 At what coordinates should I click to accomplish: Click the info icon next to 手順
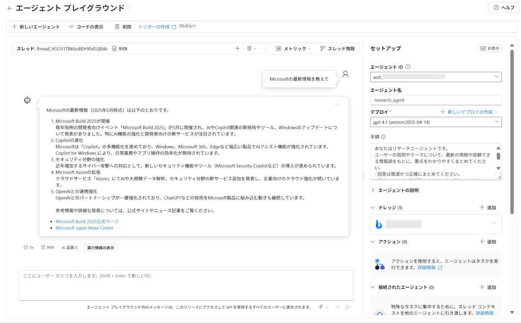point(383,137)
